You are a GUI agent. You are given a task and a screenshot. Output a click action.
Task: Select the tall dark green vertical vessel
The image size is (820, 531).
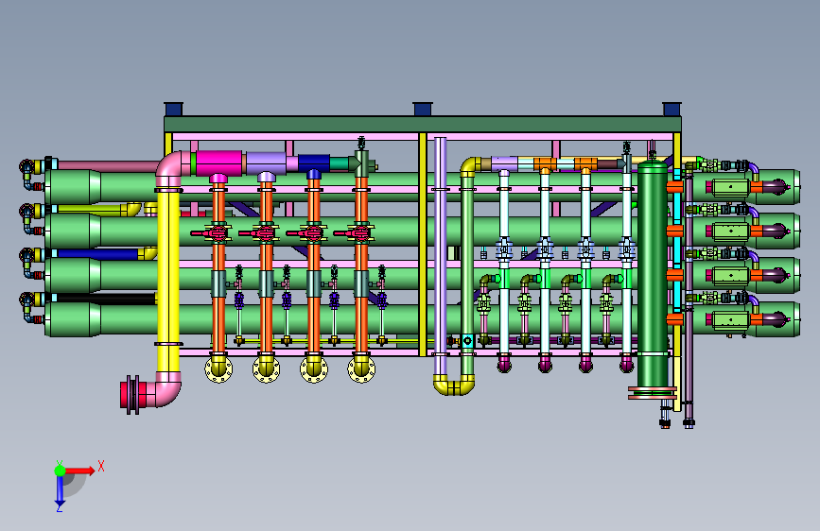tap(653, 274)
